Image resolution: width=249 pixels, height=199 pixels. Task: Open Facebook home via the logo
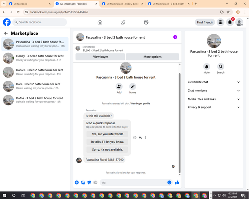tap(7, 22)
